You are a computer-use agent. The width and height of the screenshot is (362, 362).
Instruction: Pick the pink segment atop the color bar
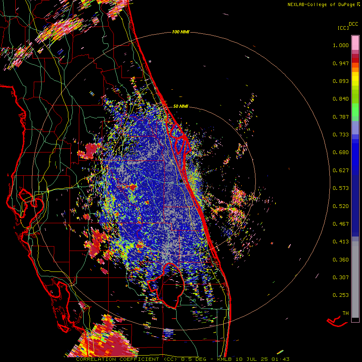click(355, 43)
